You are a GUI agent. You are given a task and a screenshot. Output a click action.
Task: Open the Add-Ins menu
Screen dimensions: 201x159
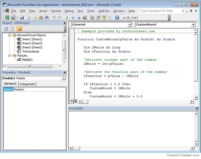point(104,11)
